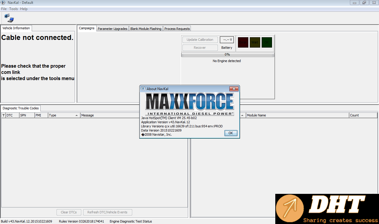Click the Recover button
This screenshot has height=224, width=379.
pyautogui.click(x=200, y=48)
